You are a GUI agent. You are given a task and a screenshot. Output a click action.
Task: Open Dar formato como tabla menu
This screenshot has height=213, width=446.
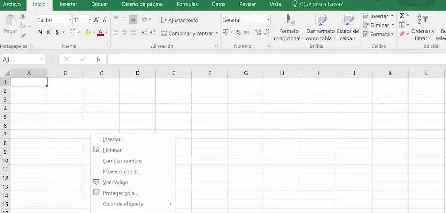click(321, 27)
